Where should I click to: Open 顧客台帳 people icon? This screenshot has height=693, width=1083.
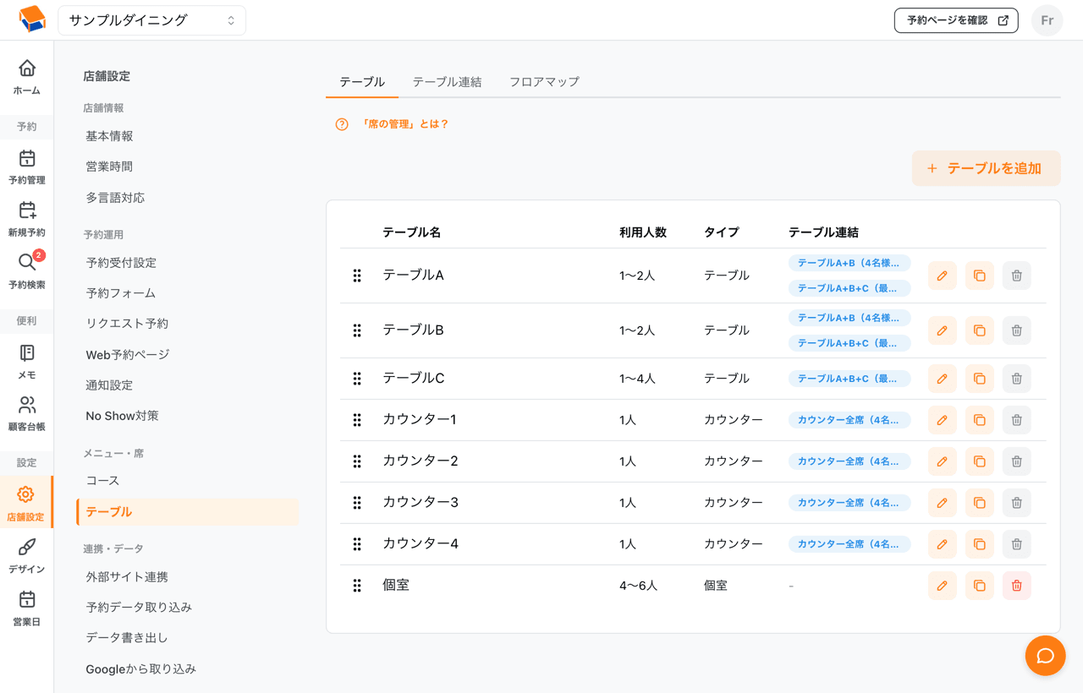(x=27, y=405)
